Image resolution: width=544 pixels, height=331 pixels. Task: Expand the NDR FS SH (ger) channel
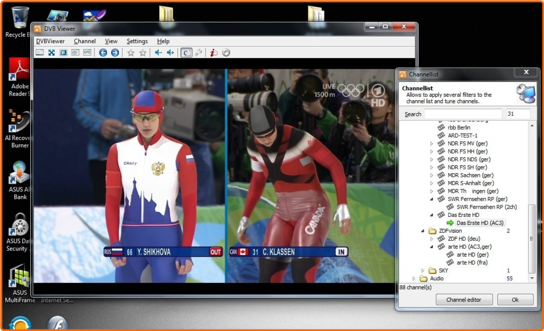coord(431,167)
